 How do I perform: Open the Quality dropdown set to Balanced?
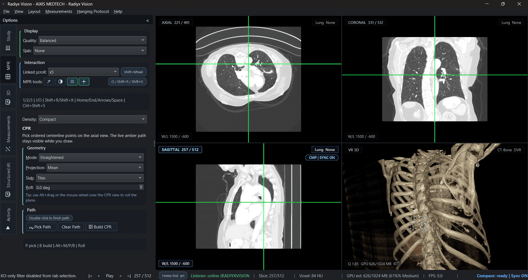(x=92, y=40)
